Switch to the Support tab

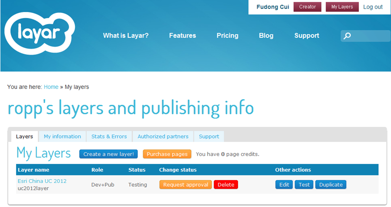click(x=209, y=136)
